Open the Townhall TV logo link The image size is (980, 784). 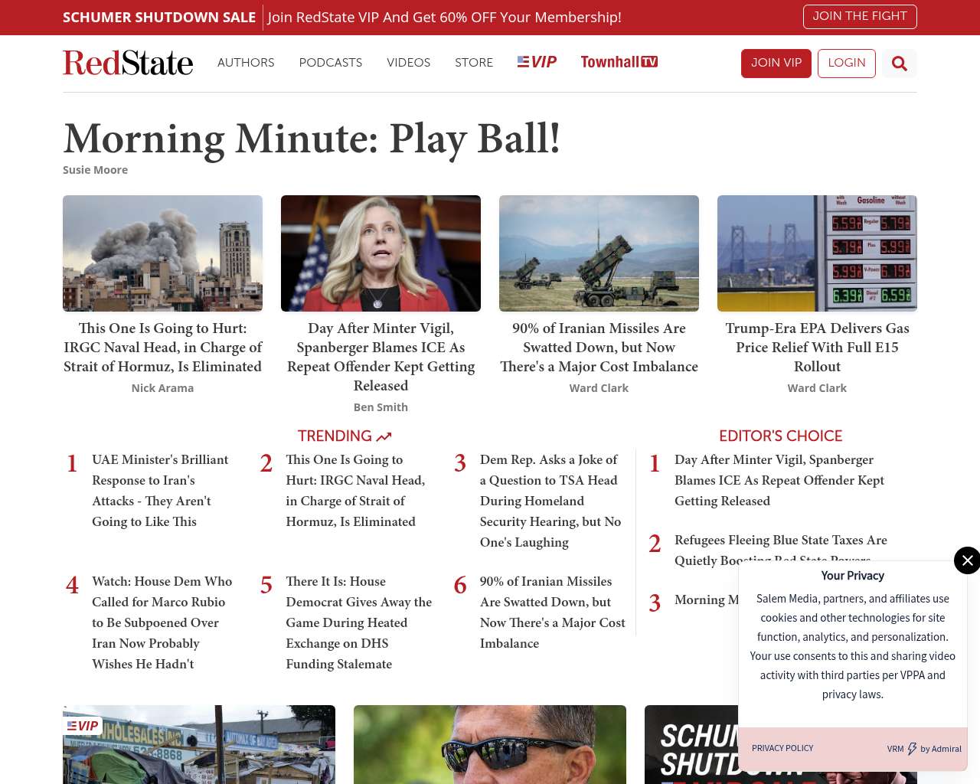click(x=619, y=62)
